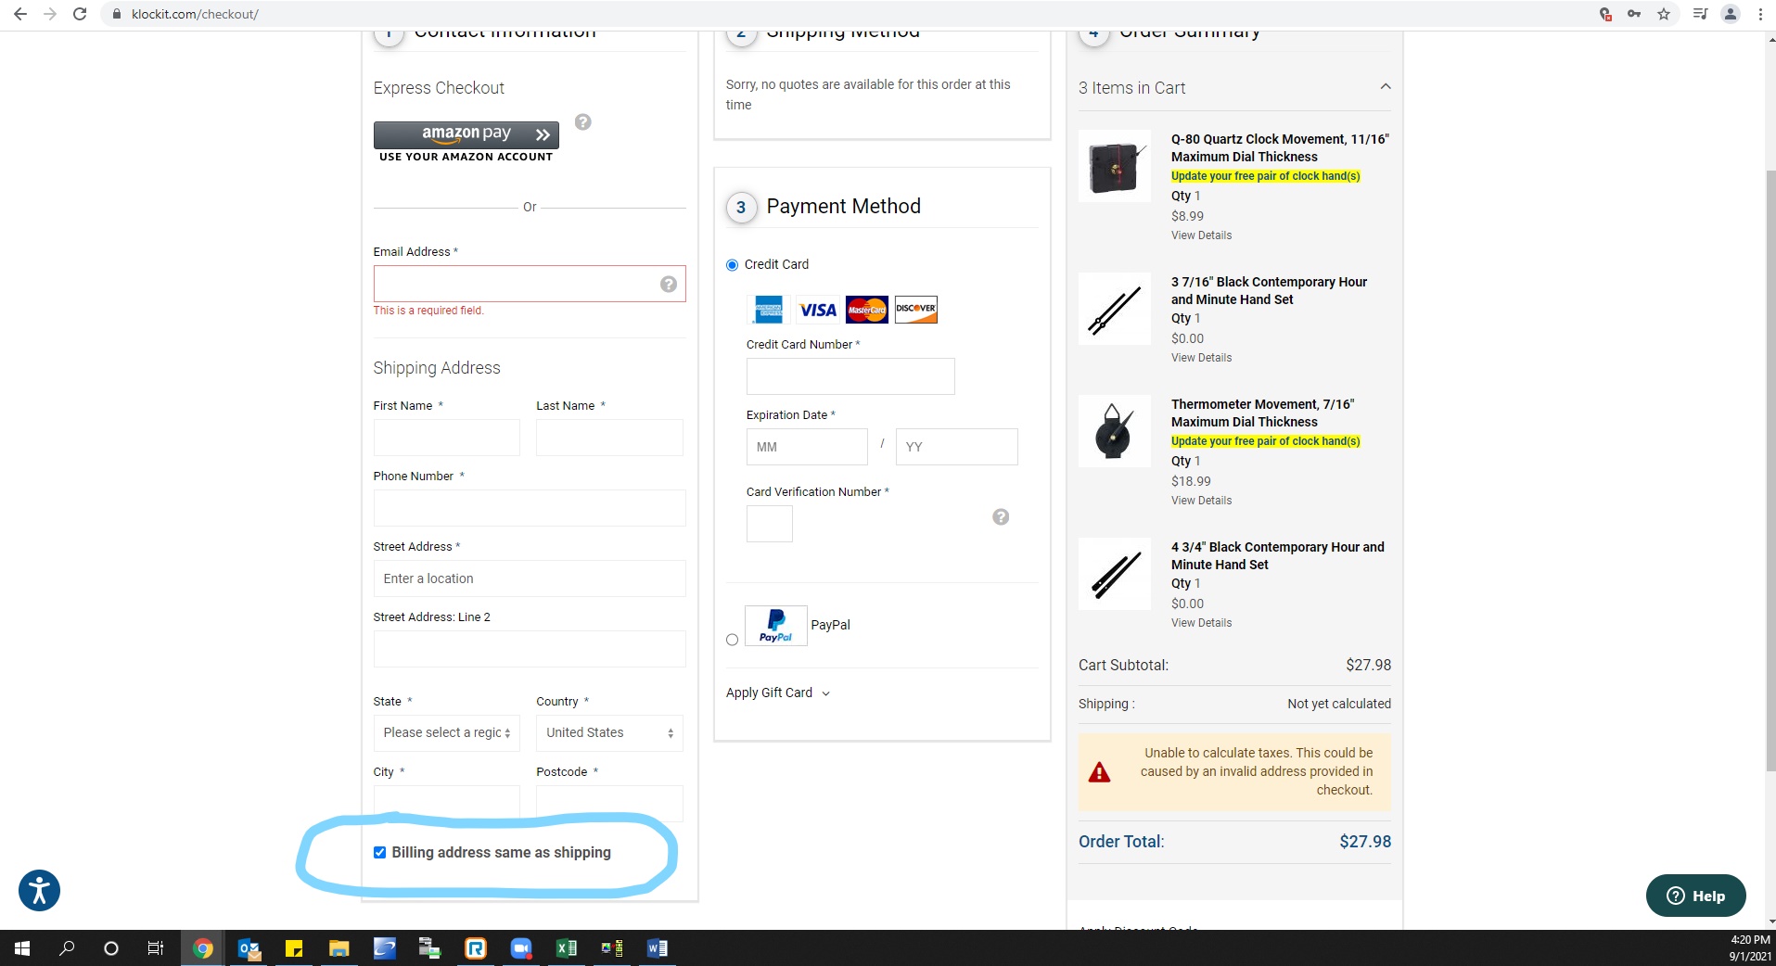Expand the Apply Gift Card section

(777, 693)
